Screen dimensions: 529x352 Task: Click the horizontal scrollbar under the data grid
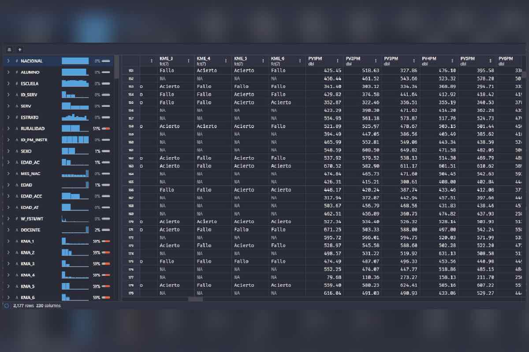195,299
